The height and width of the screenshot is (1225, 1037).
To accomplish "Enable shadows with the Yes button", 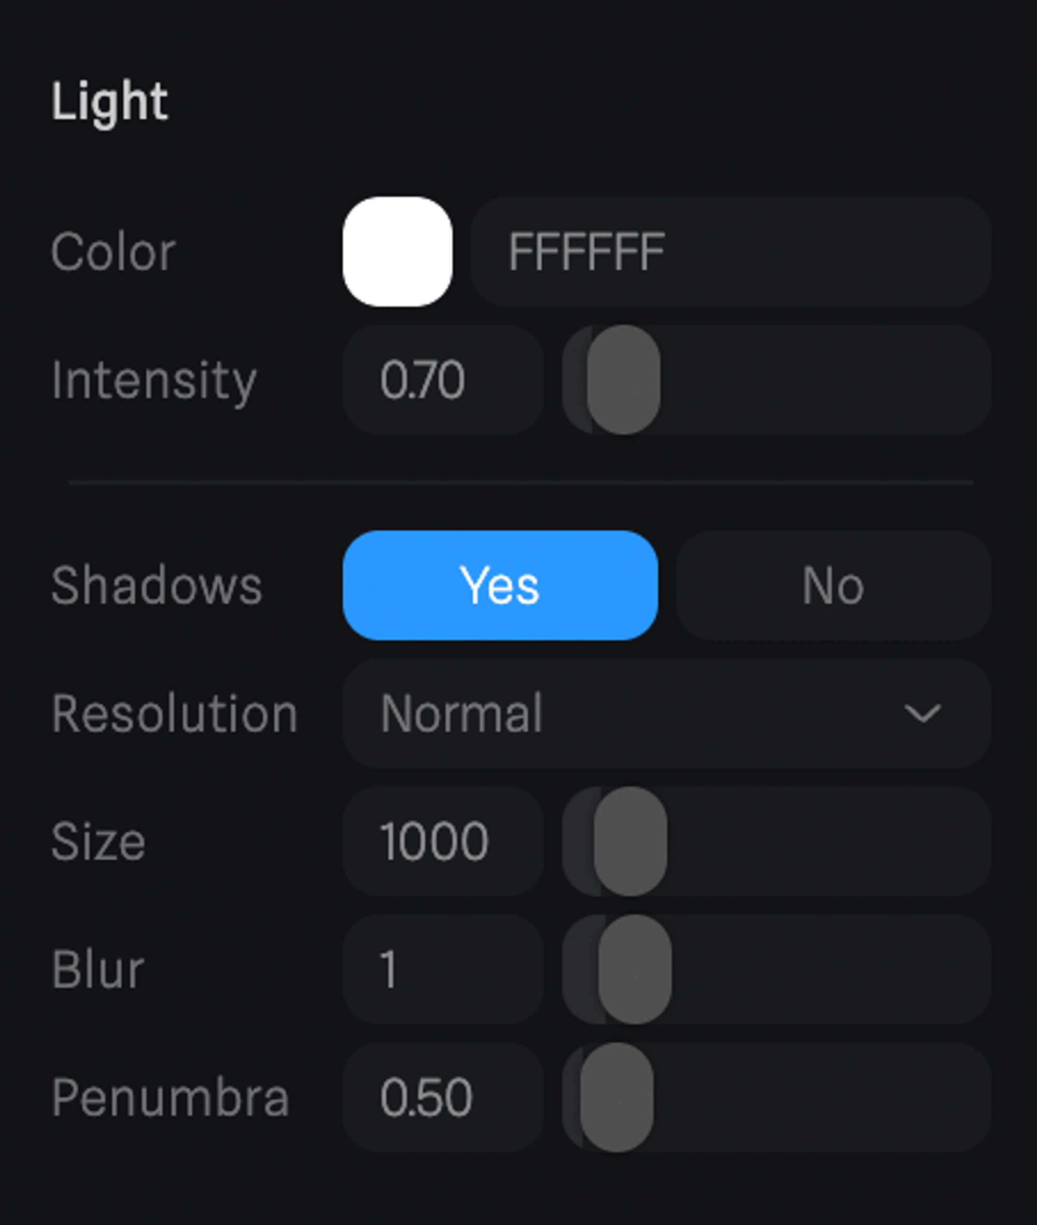I will pyautogui.click(x=500, y=585).
